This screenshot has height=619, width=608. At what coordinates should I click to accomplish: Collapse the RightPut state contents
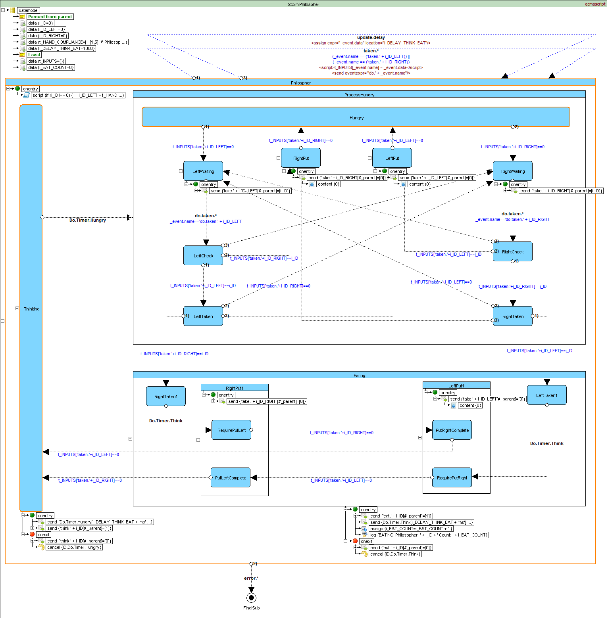pos(279,158)
